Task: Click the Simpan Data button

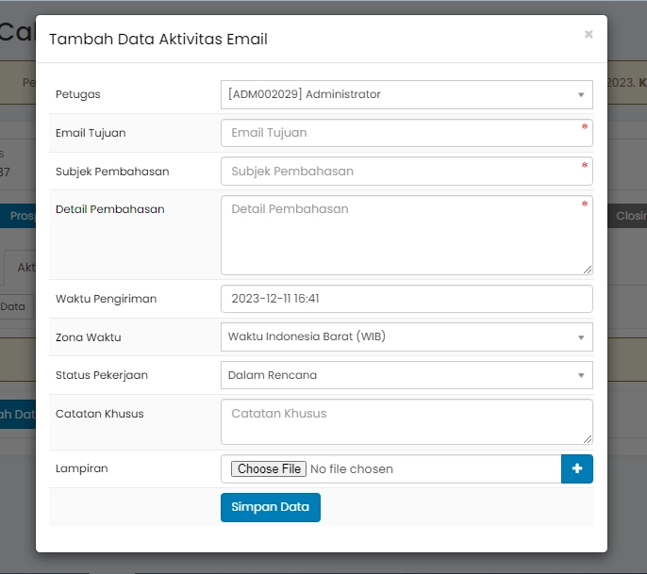Action: (270, 507)
